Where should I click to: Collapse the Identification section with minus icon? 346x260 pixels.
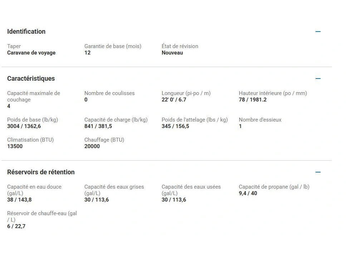(318, 32)
